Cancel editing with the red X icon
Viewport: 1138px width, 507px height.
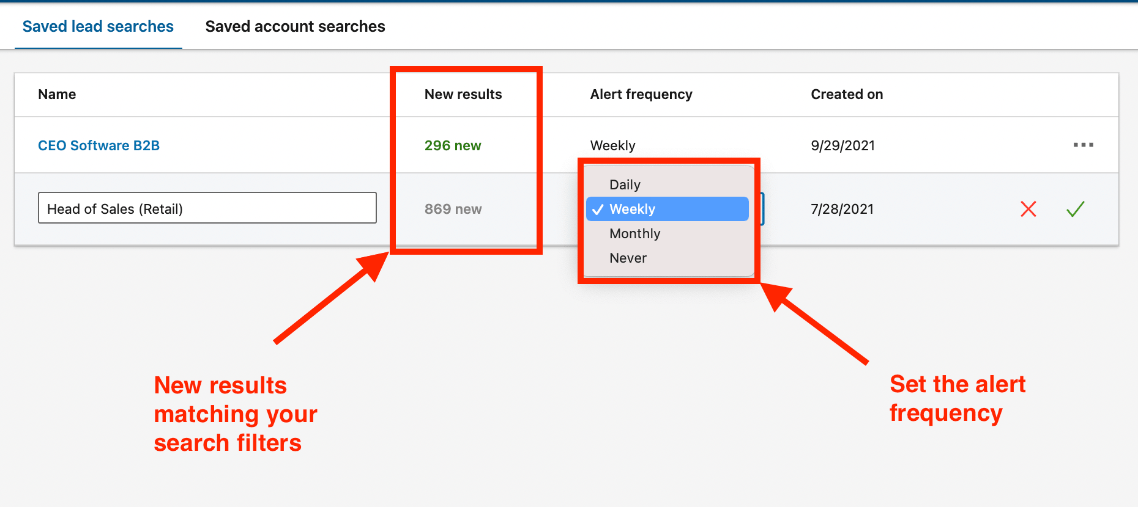coord(1028,209)
